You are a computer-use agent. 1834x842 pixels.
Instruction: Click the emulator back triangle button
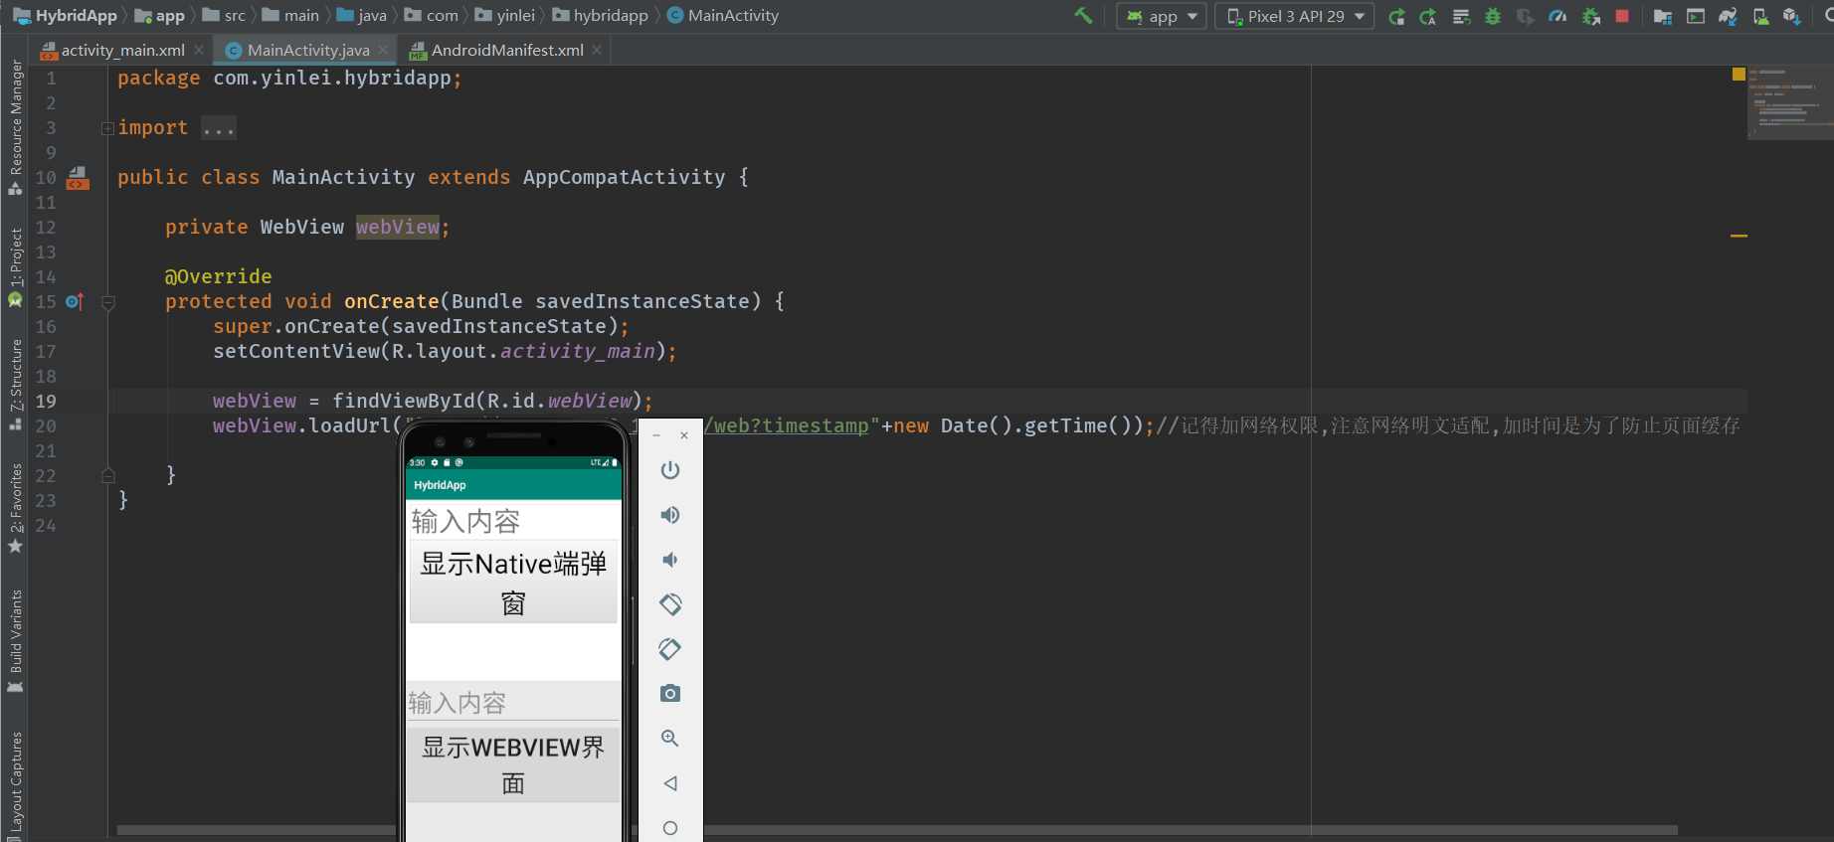click(x=670, y=783)
